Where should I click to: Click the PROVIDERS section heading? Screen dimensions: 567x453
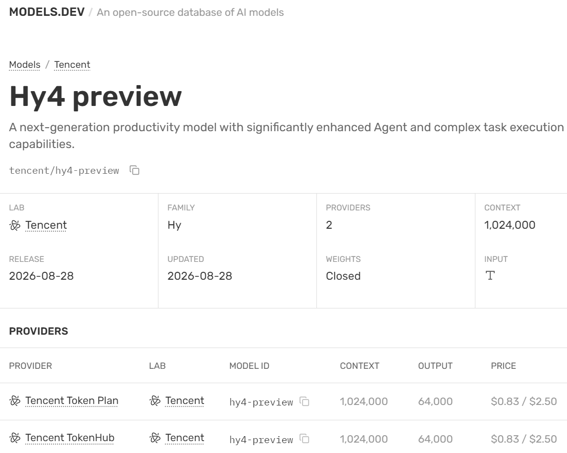38,331
